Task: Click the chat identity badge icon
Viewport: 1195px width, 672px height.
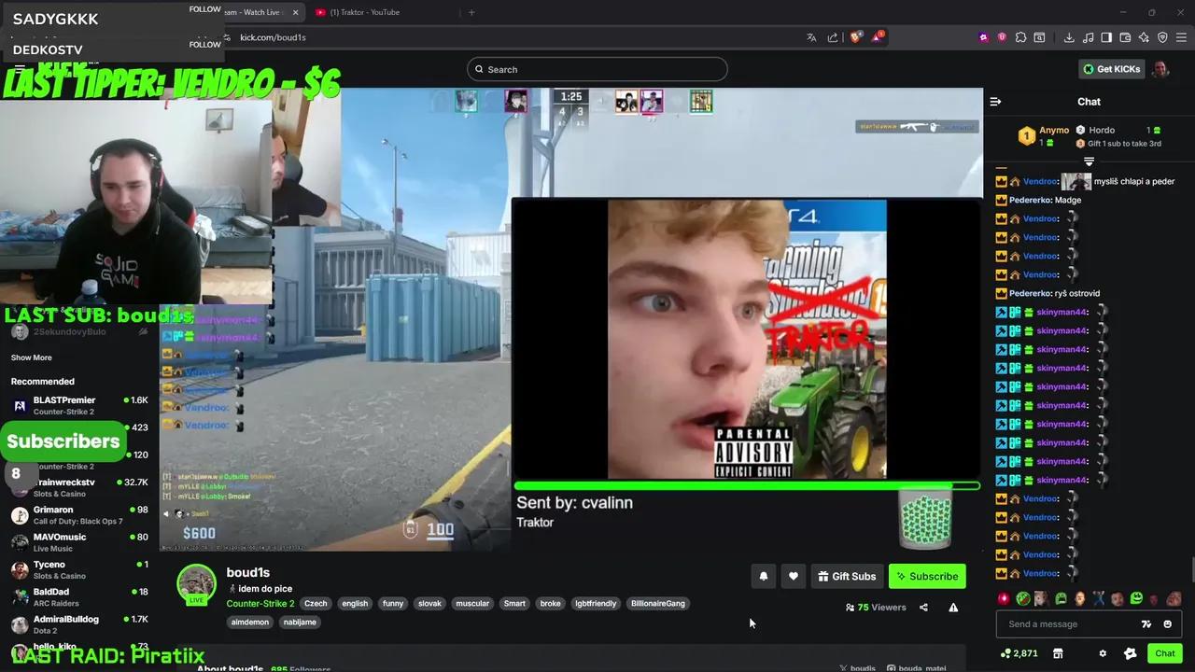Action: pyautogui.click(x=1130, y=653)
